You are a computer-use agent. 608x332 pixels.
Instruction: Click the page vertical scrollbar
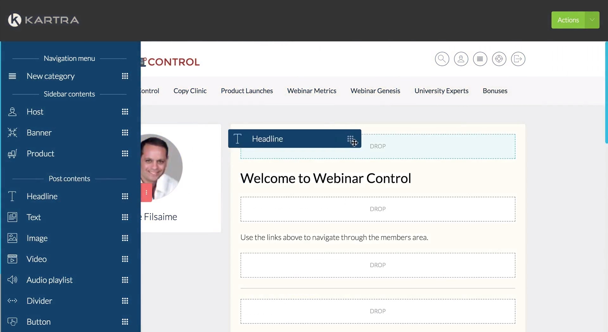pyautogui.click(x=606, y=92)
